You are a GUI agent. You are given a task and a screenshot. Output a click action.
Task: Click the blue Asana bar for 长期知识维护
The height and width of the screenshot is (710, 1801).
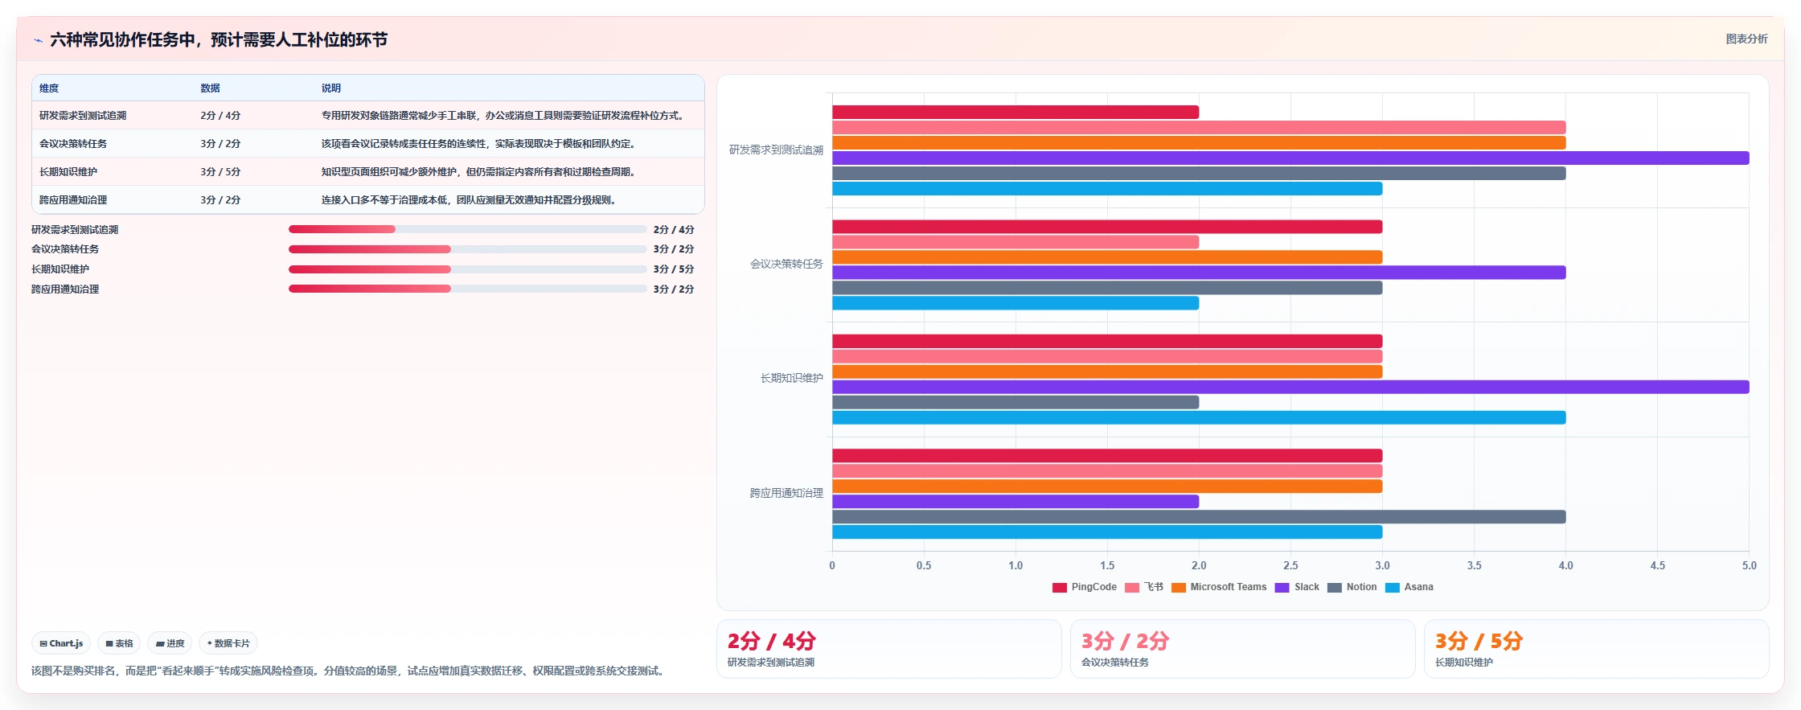1199,418
